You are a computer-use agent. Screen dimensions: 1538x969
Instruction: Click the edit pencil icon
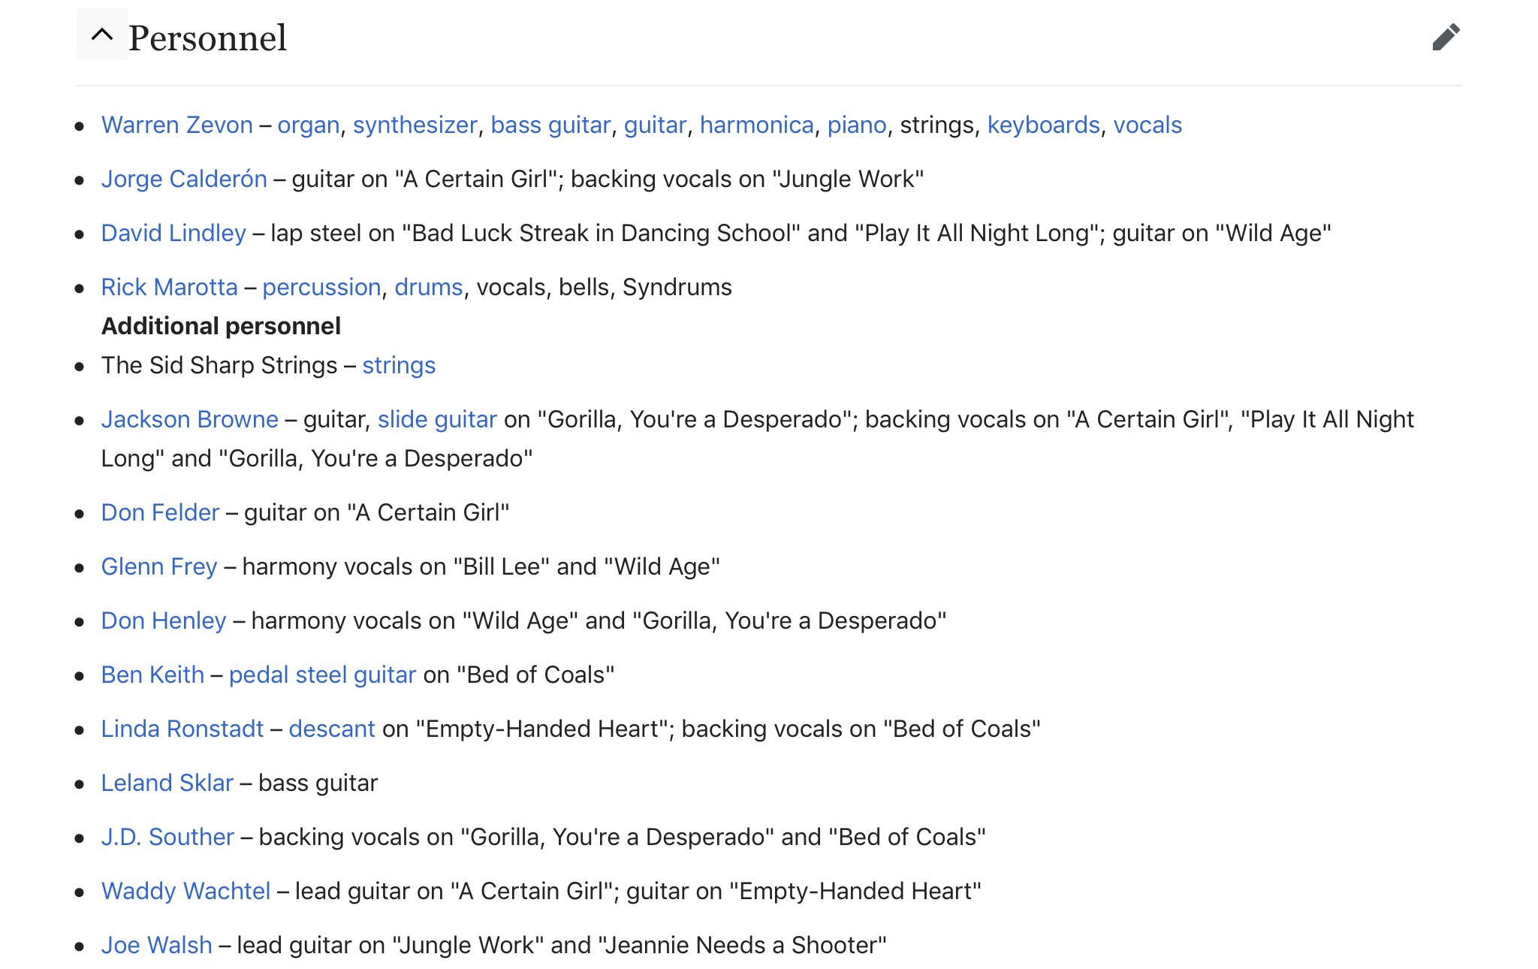(x=1446, y=37)
